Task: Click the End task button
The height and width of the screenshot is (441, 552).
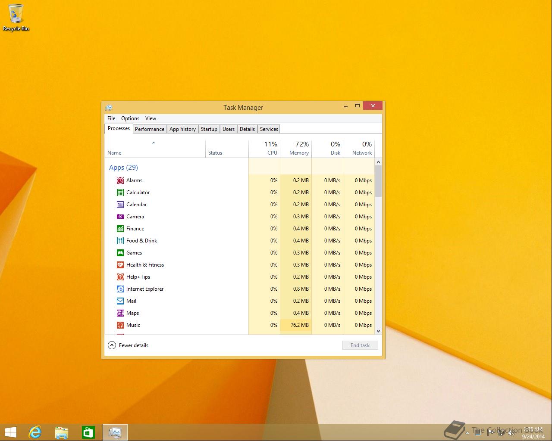Action: coord(360,345)
